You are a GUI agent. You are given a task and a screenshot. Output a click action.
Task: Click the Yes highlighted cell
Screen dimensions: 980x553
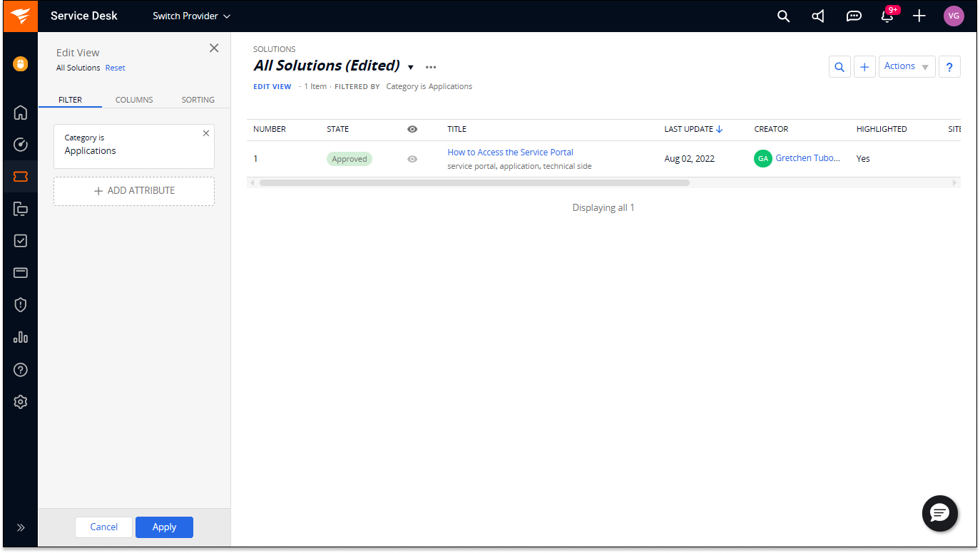click(863, 159)
